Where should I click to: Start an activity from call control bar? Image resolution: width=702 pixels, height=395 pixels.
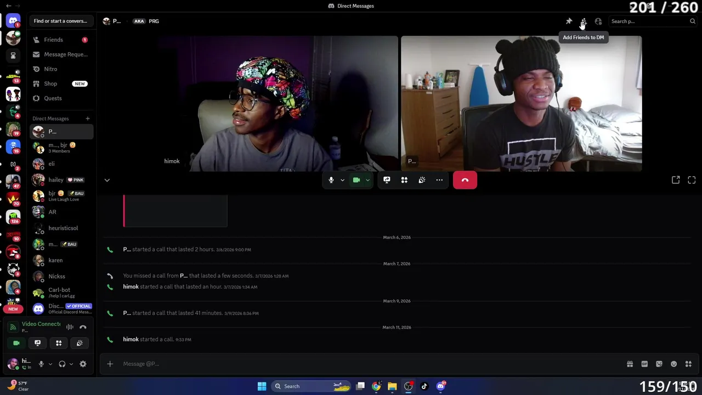pos(404,180)
